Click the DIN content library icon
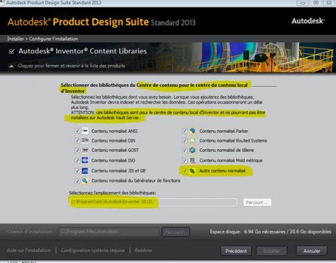 tap(85, 140)
